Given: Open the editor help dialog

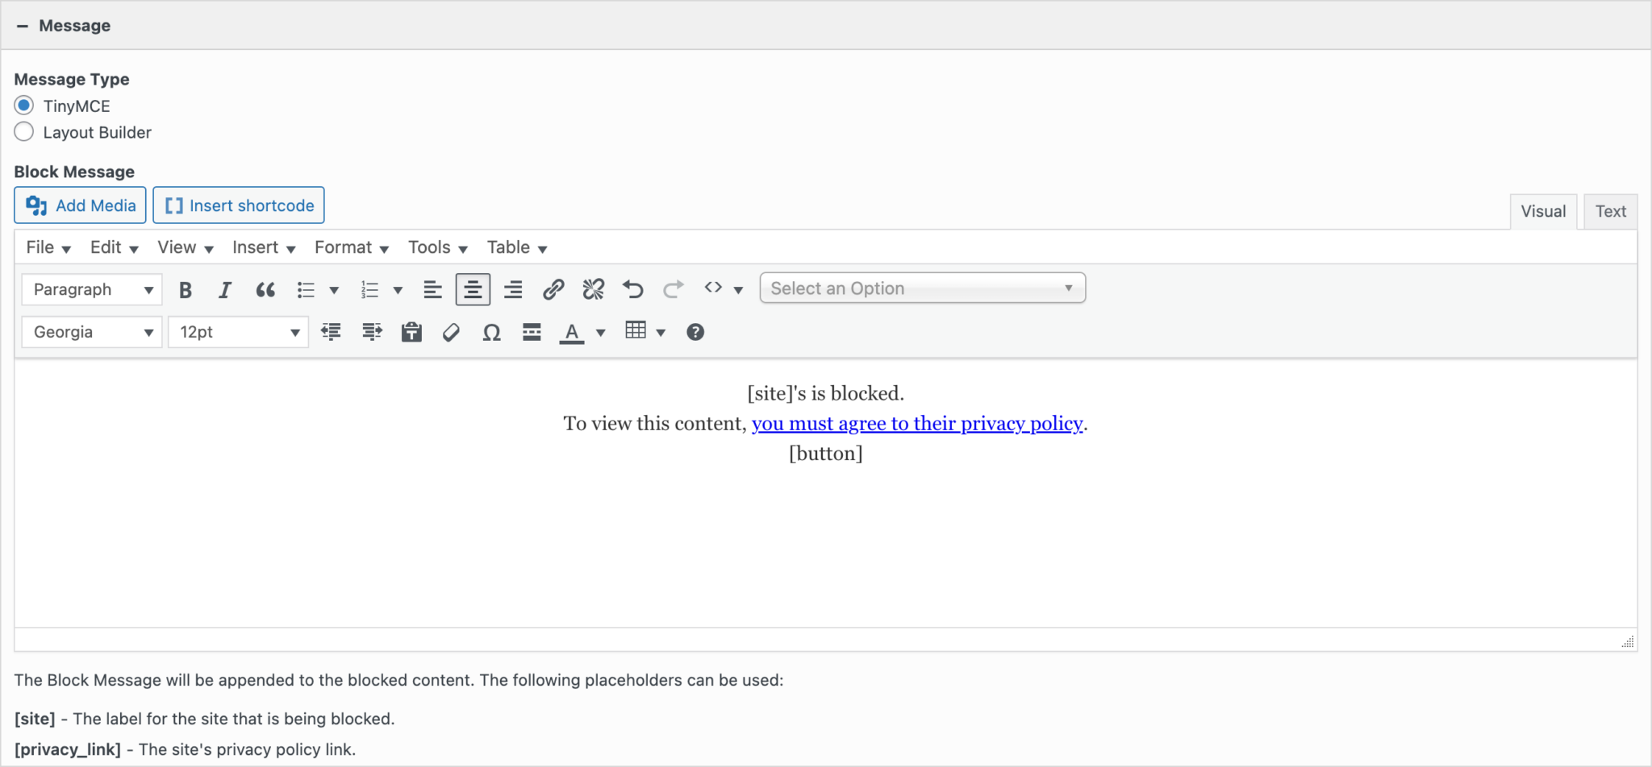Looking at the screenshot, I should pyautogui.click(x=695, y=332).
